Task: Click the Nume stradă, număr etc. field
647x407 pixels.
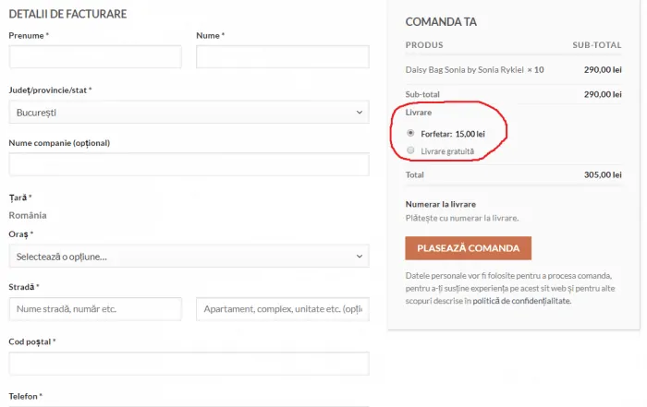Action: [x=95, y=309]
